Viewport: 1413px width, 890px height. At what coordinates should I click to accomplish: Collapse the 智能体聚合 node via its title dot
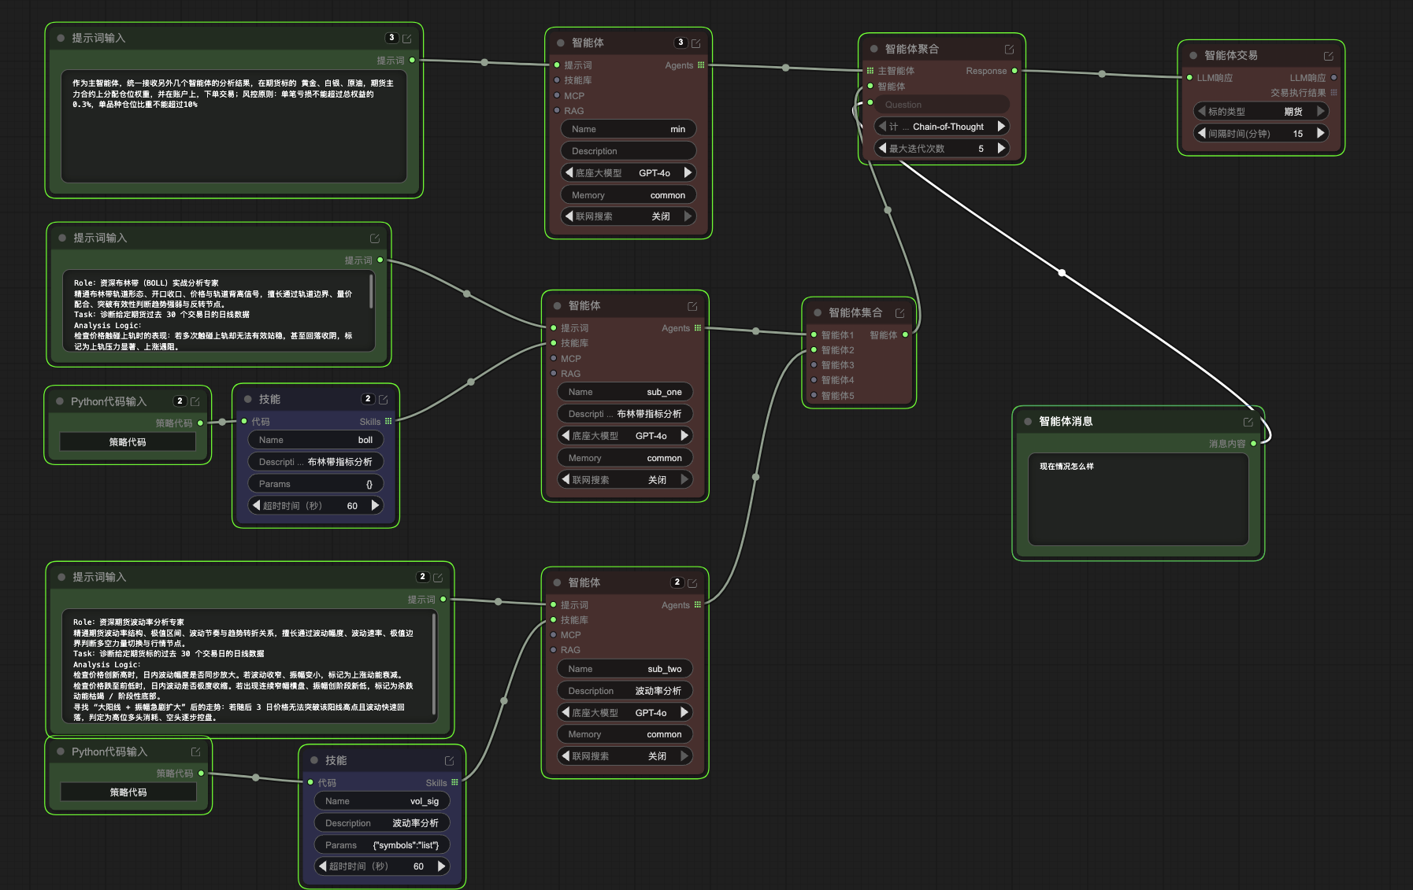pyautogui.click(x=873, y=49)
